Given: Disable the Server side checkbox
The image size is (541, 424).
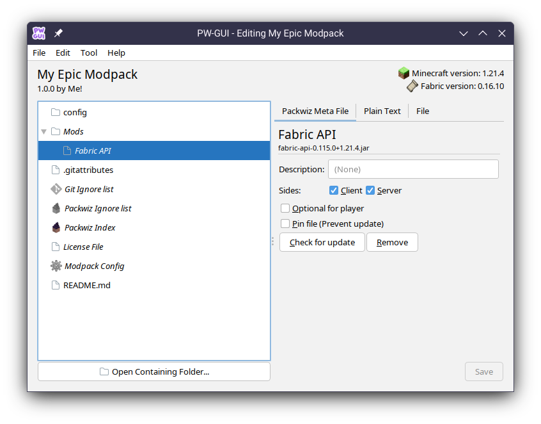Looking at the screenshot, I should coord(370,190).
